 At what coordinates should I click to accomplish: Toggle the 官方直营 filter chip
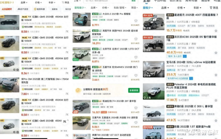pos(23,9)
